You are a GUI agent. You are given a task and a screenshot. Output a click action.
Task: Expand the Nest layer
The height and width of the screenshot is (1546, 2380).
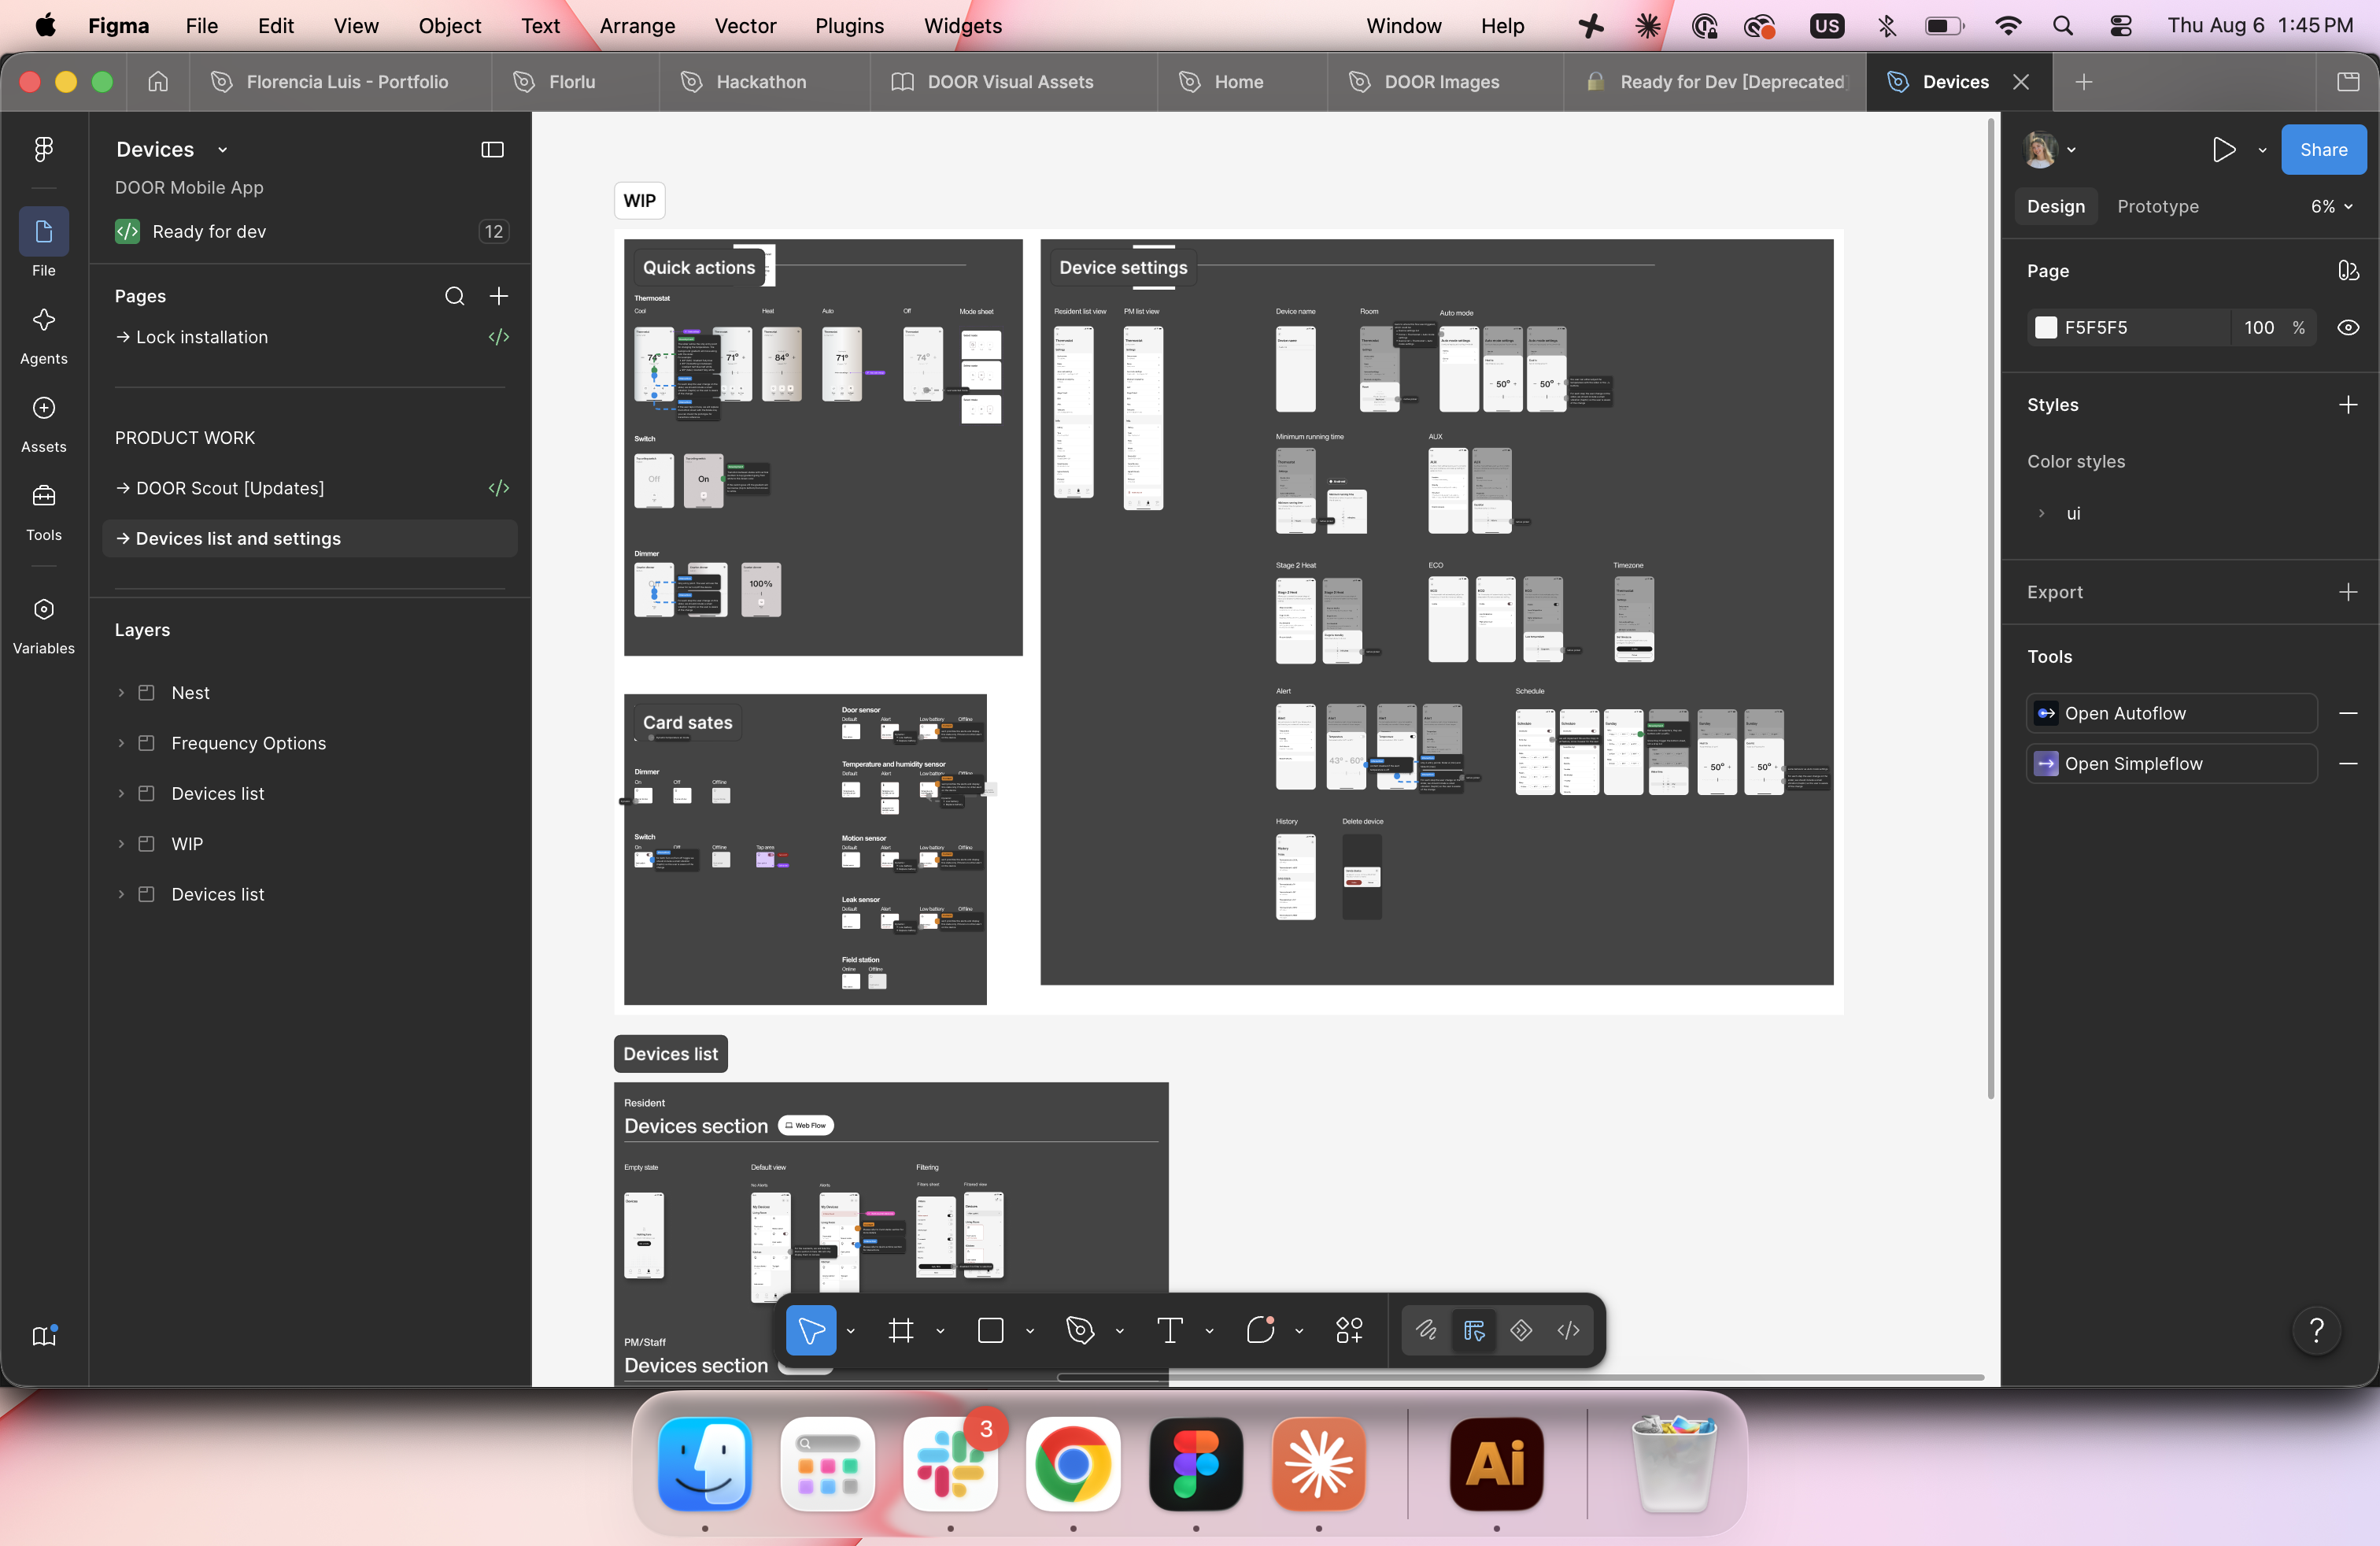click(121, 693)
